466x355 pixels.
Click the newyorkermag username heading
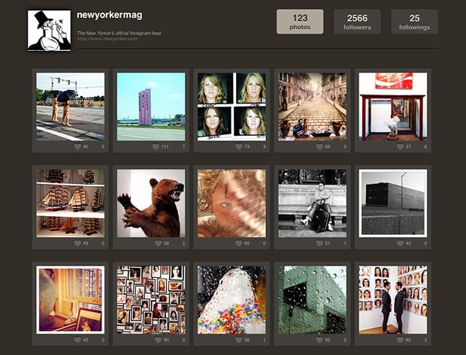[x=109, y=15]
